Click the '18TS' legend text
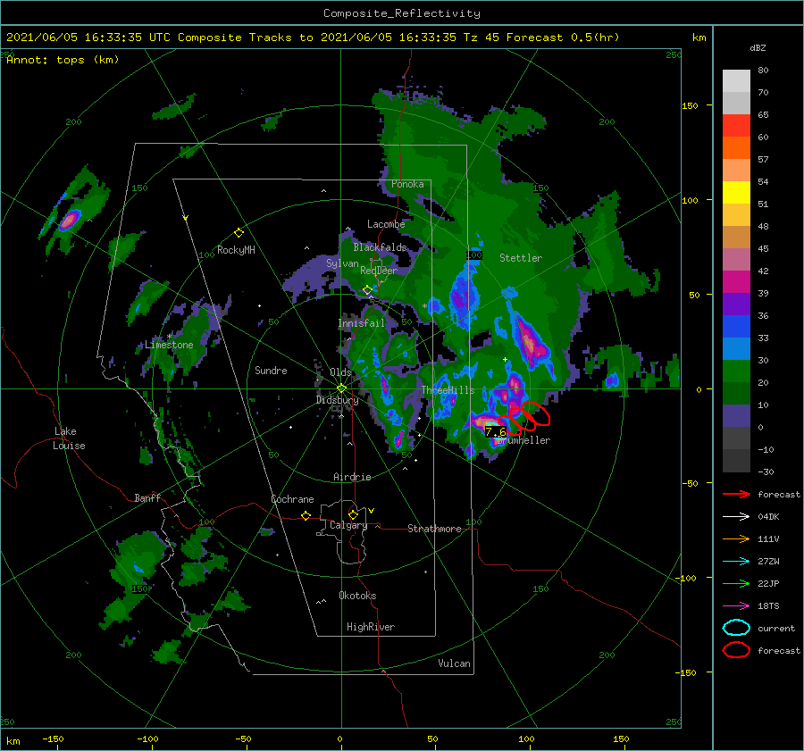The image size is (804, 751). tap(768, 605)
